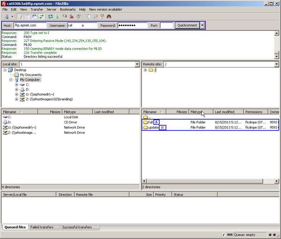Screen dimensions: 281x239
Task: Toggle message log display icon
Action: click(21, 16)
